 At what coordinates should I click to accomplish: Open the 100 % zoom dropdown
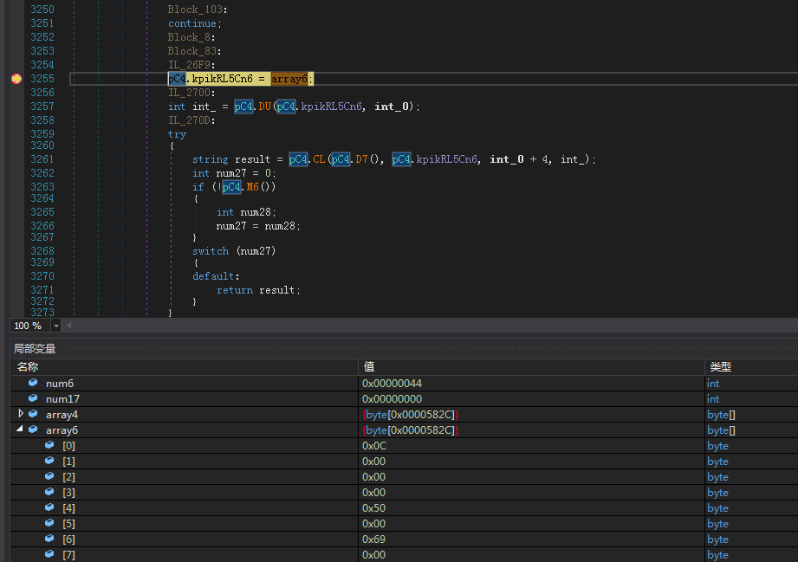56,326
